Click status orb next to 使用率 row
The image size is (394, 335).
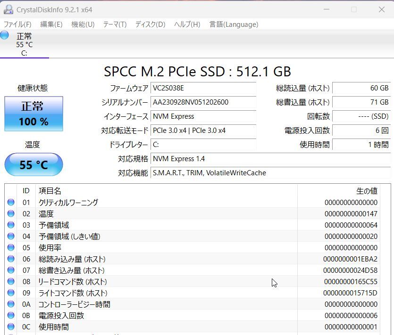(11, 248)
